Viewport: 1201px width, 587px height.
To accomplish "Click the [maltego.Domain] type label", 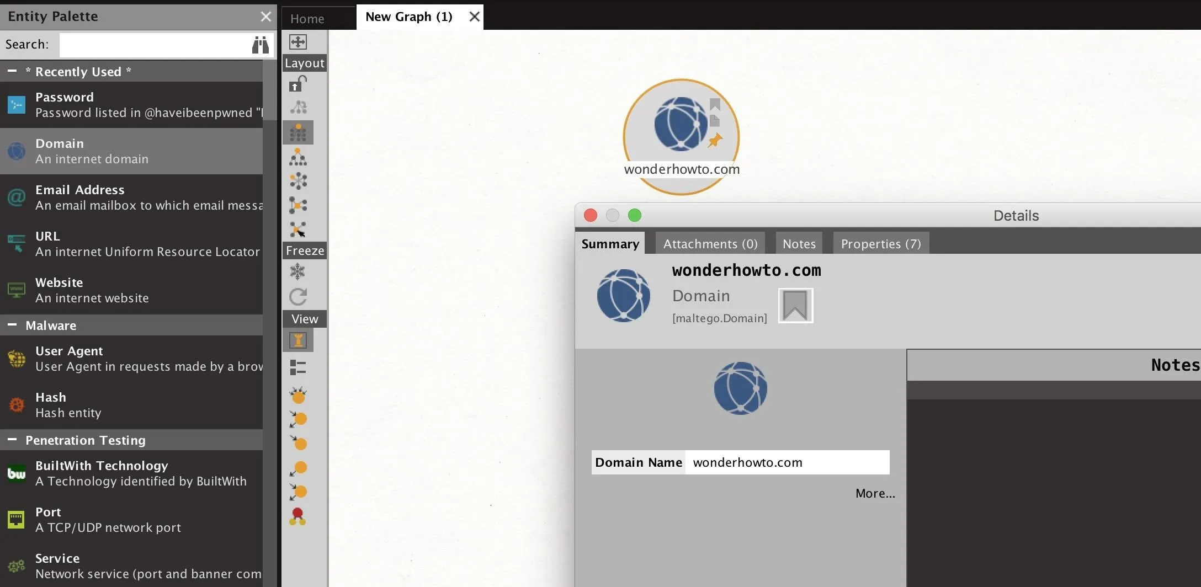I will (x=719, y=318).
